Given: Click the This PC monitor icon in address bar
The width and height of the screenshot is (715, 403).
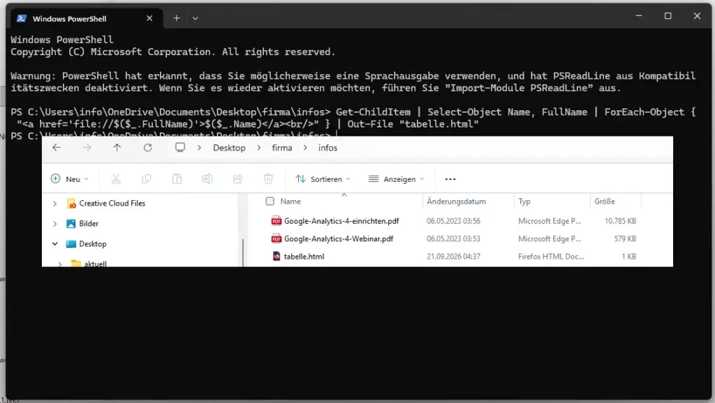Looking at the screenshot, I should point(180,148).
